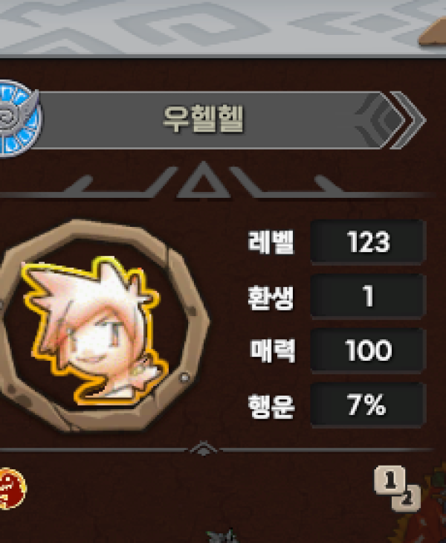This screenshot has width=446, height=543.
Task: Click the gray patterned header strip
Action: tap(223, 27)
